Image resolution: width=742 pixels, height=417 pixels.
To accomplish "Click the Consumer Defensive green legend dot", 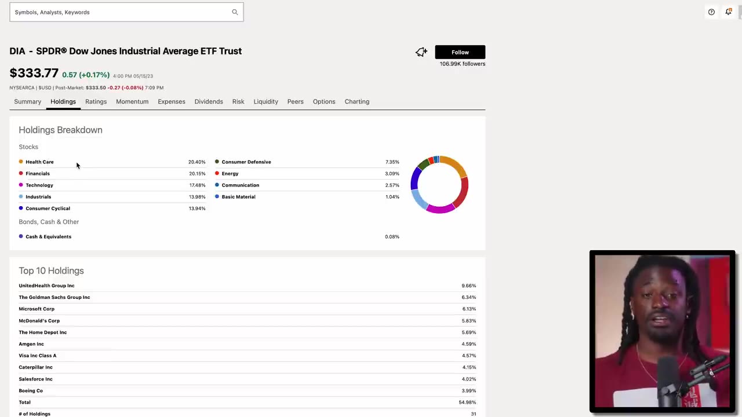I will click(x=217, y=162).
